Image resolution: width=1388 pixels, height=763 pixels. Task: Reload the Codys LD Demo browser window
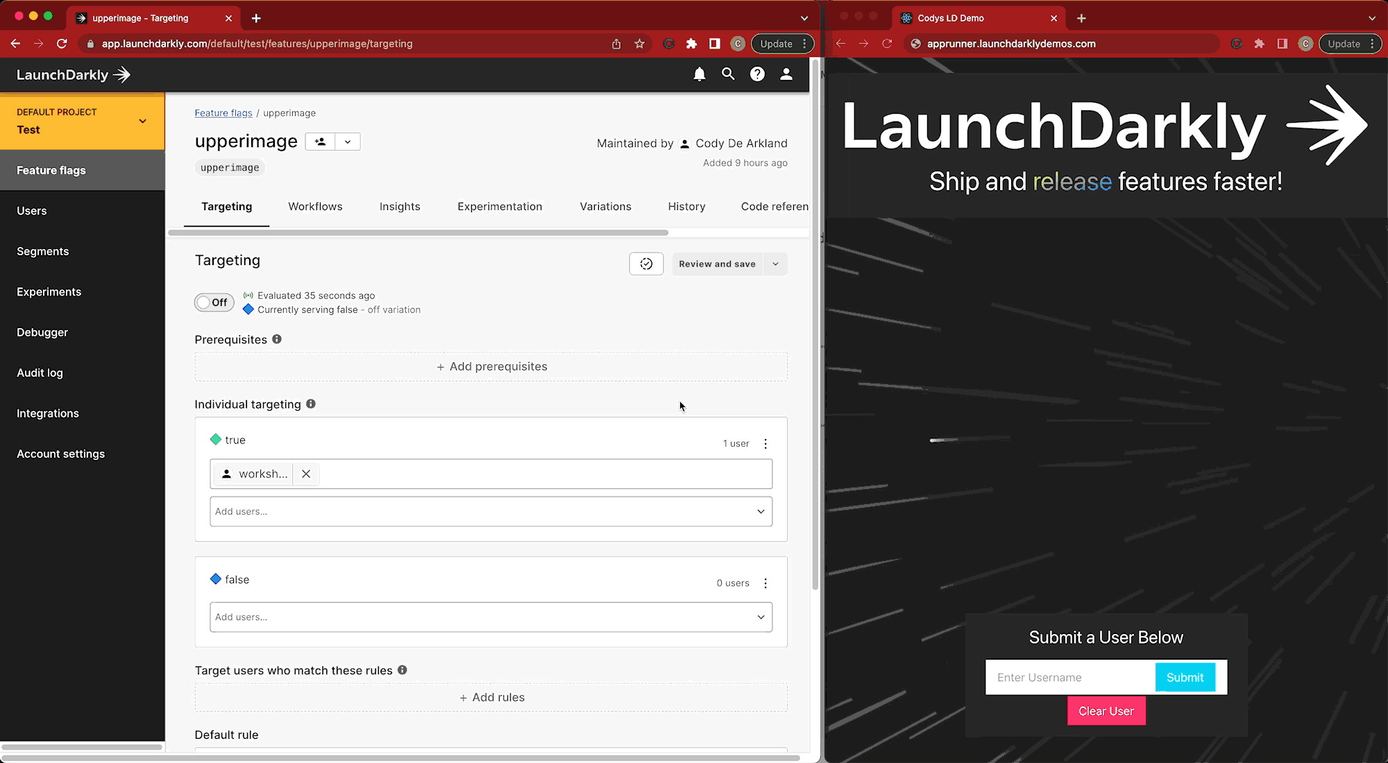[x=887, y=44]
